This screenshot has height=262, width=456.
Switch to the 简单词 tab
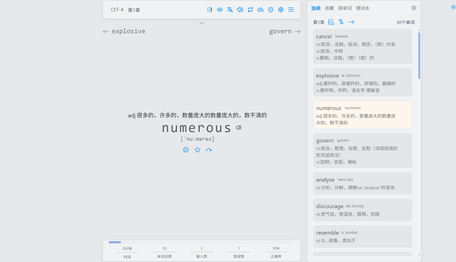[345, 8]
